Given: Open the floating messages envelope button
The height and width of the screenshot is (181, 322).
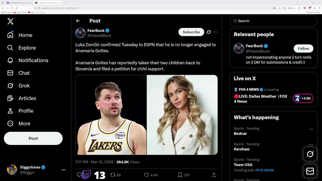Looking at the screenshot, I should [x=310, y=171].
